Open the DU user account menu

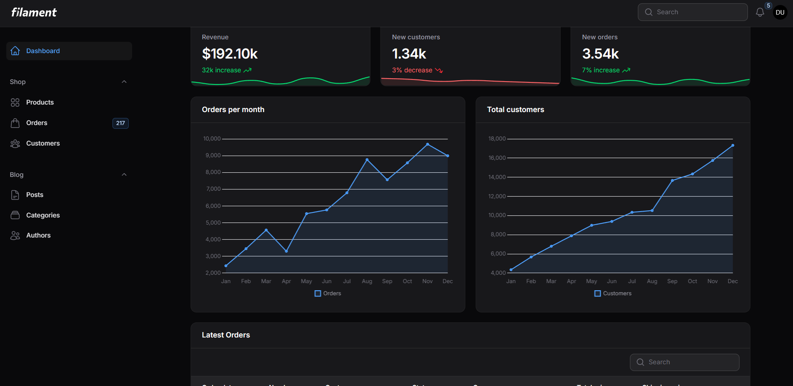point(780,12)
